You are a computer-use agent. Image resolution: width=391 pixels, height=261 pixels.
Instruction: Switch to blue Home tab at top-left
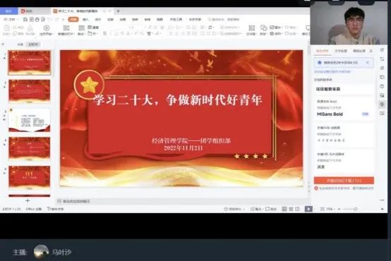pos(8,11)
